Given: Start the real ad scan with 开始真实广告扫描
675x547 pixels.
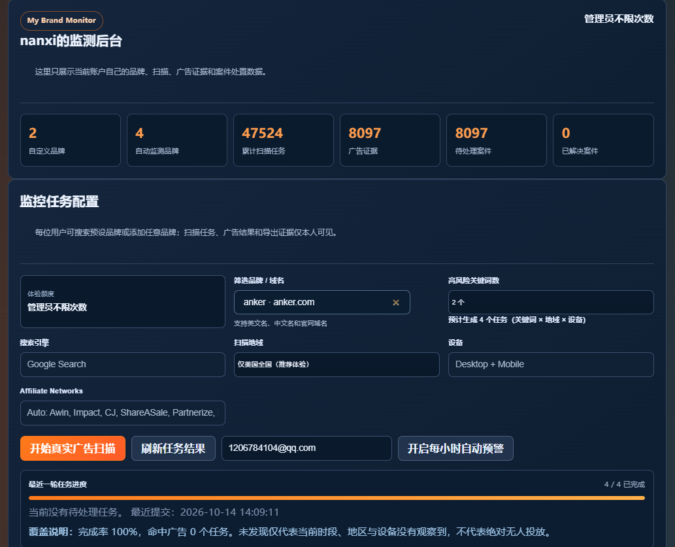Looking at the screenshot, I should point(73,448).
